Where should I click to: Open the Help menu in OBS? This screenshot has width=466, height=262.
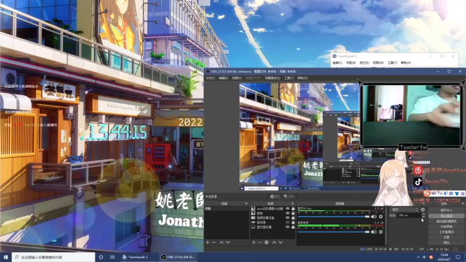click(x=302, y=78)
